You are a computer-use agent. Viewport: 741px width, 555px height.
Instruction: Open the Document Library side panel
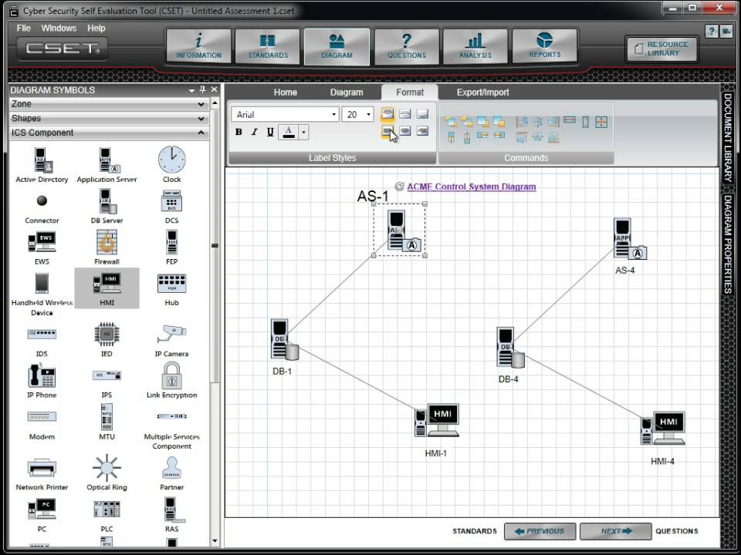(x=728, y=137)
